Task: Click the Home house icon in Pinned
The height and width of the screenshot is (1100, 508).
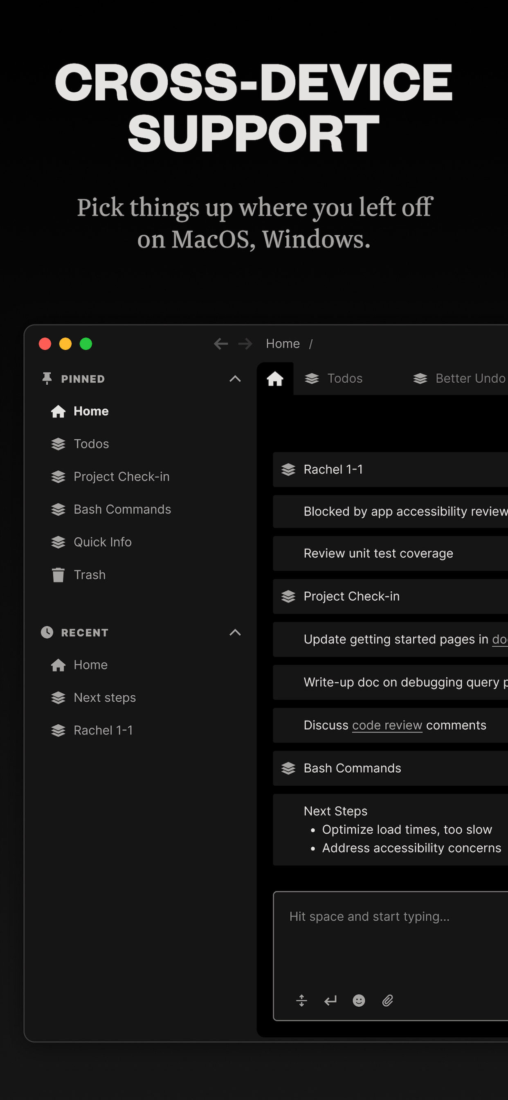Action: pos(58,411)
